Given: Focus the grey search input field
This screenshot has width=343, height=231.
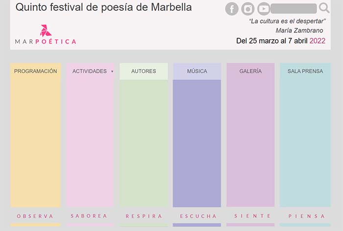Looking at the screenshot, I should click(x=294, y=8).
